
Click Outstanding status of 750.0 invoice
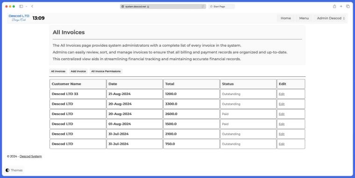click(x=231, y=144)
